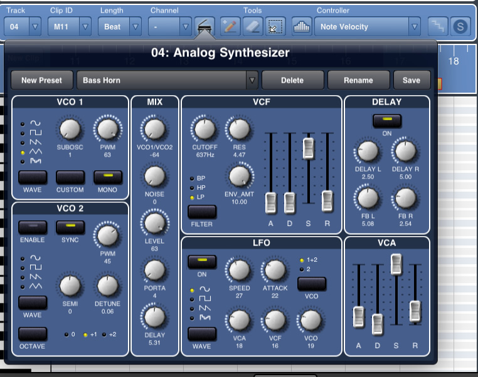
Task: Click the Delete preset button
Action: [292, 80]
